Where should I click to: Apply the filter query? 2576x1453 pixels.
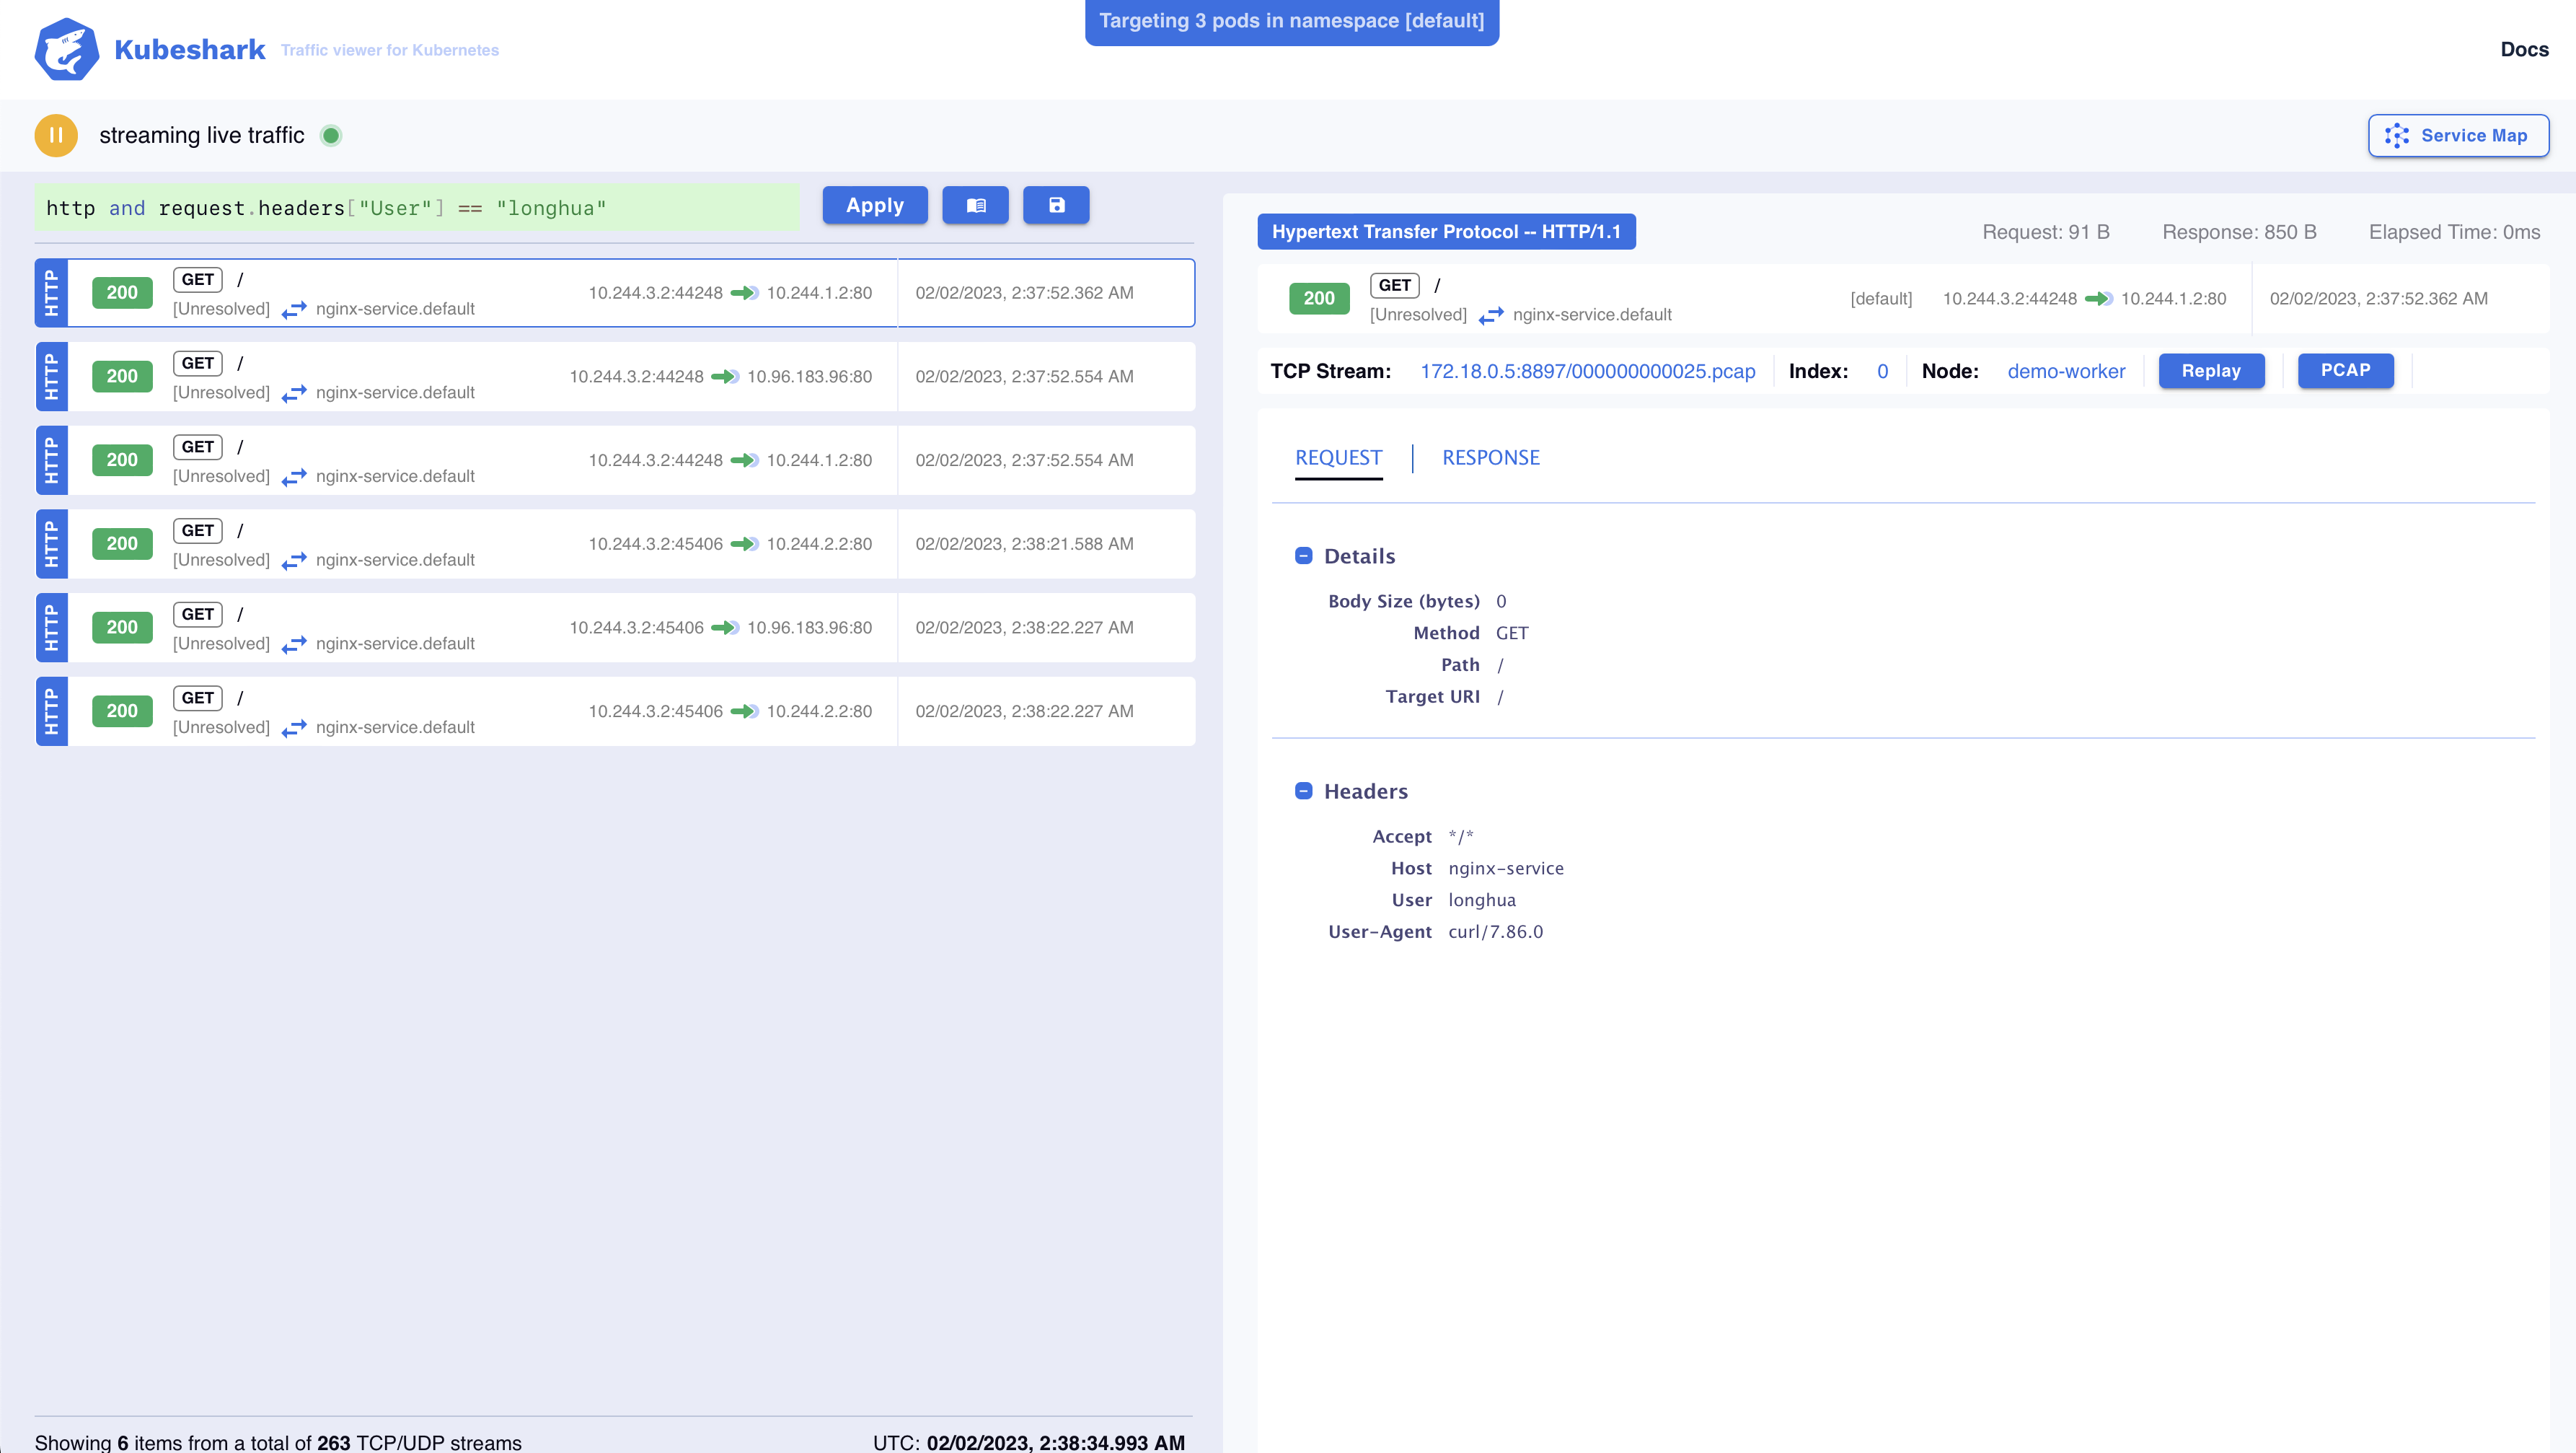click(874, 205)
